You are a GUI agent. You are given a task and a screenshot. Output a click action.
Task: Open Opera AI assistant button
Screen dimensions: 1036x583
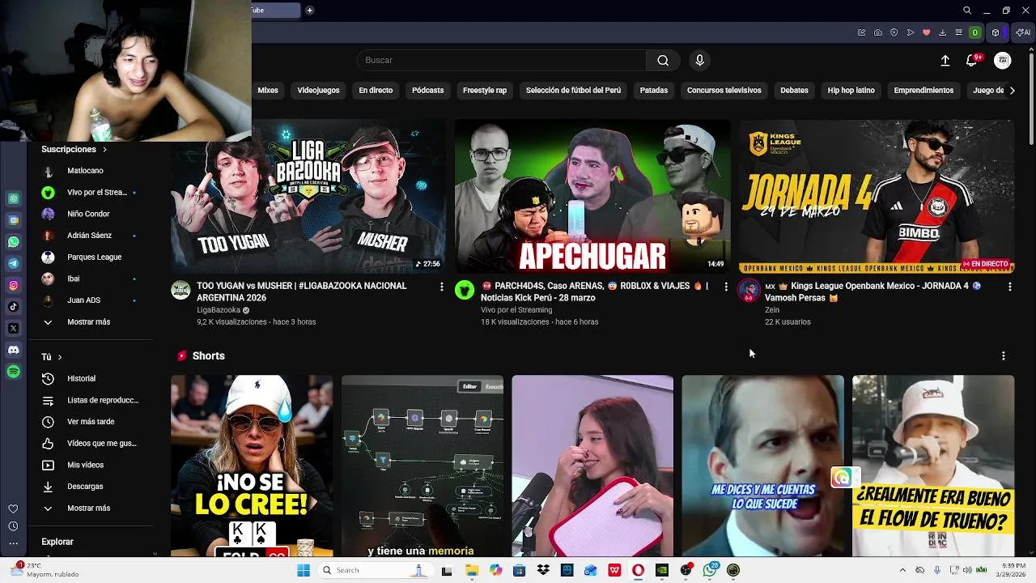(x=1024, y=32)
